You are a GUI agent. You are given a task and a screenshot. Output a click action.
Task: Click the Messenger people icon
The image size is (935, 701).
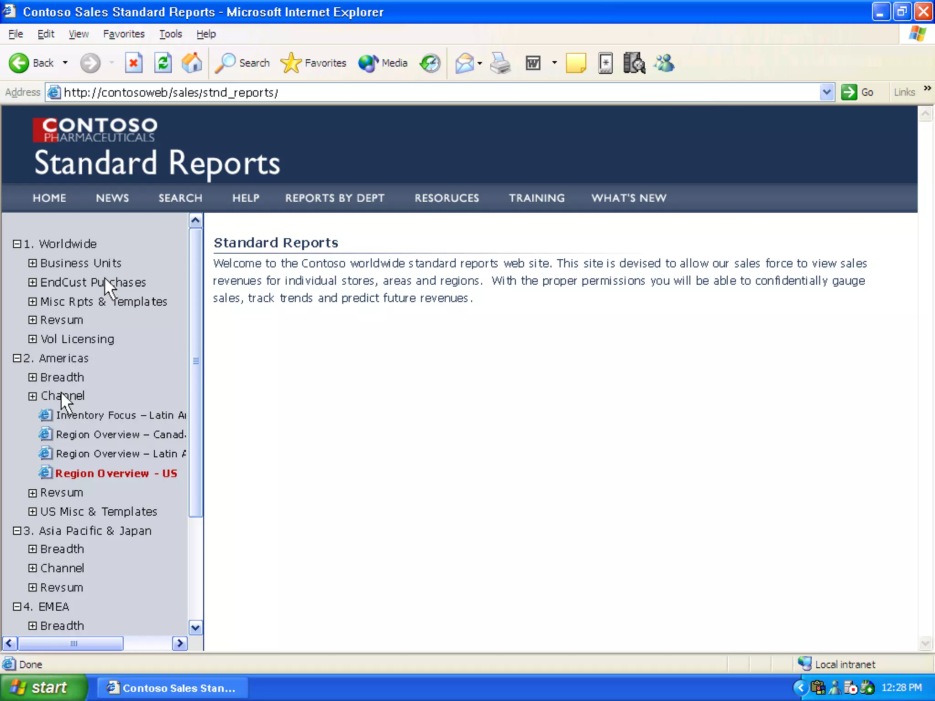click(x=664, y=63)
